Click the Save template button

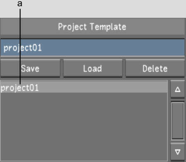pyautogui.click(x=30, y=68)
